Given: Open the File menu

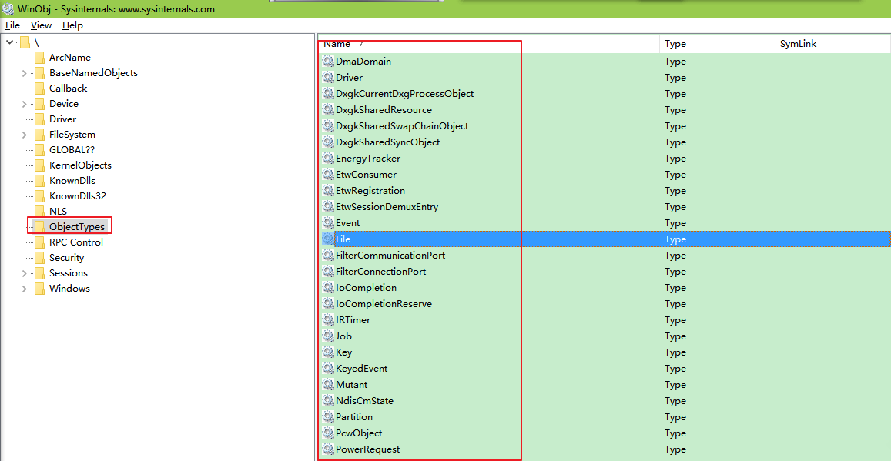Looking at the screenshot, I should pos(12,25).
